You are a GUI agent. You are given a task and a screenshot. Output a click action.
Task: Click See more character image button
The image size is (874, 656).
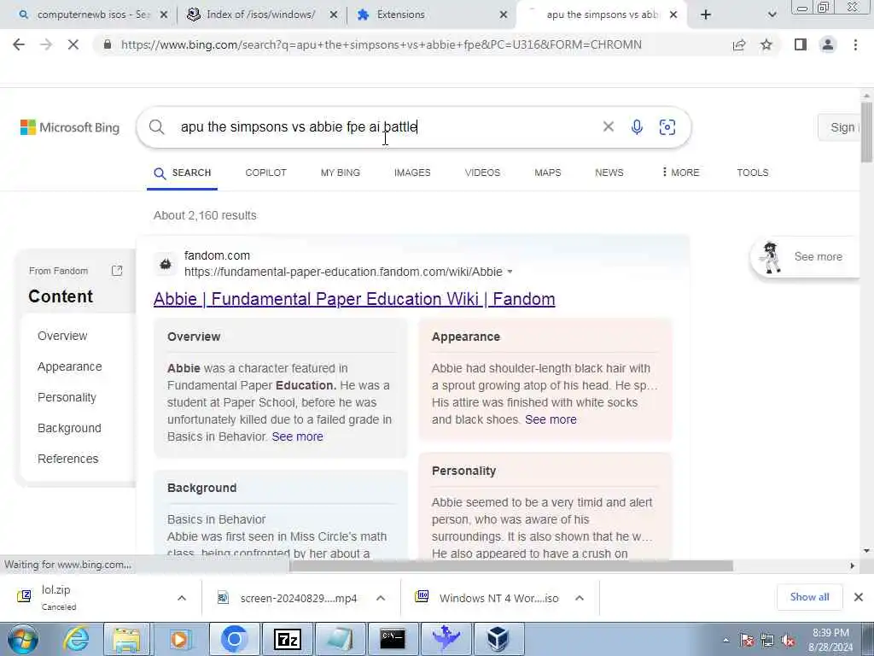point(806,256)
